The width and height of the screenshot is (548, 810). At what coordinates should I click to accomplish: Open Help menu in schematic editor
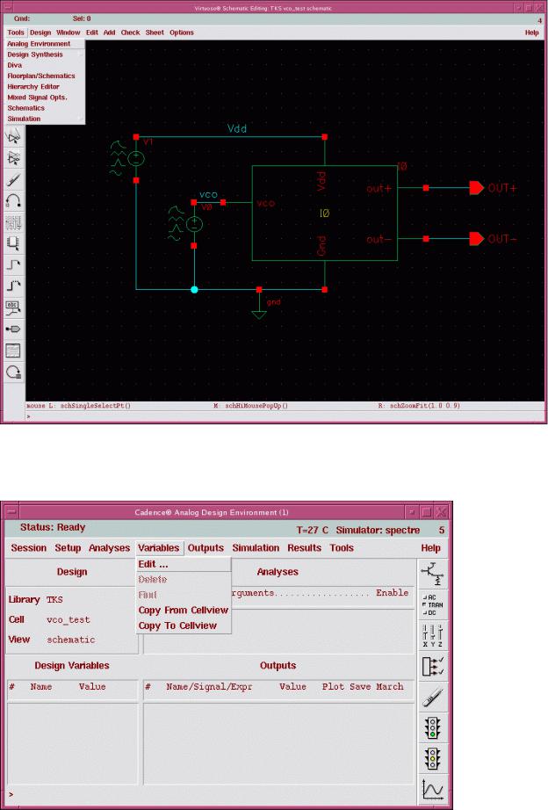(x=532, y=32)
